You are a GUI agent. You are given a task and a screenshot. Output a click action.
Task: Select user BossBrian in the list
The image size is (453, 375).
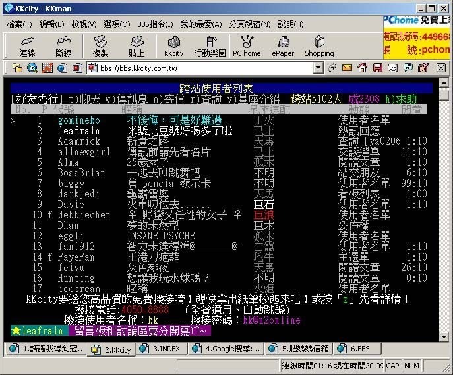[82, 173]
